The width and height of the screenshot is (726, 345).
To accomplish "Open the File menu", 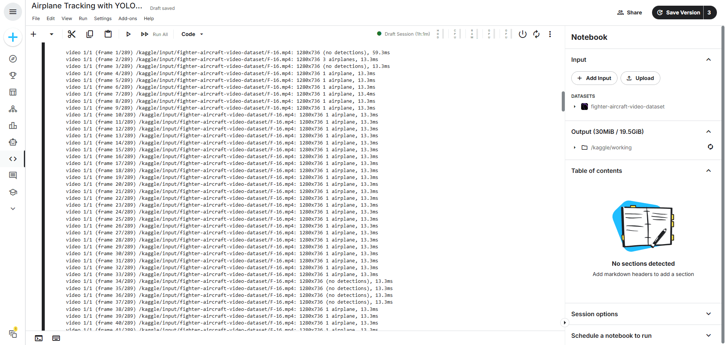I will point(36,18).
